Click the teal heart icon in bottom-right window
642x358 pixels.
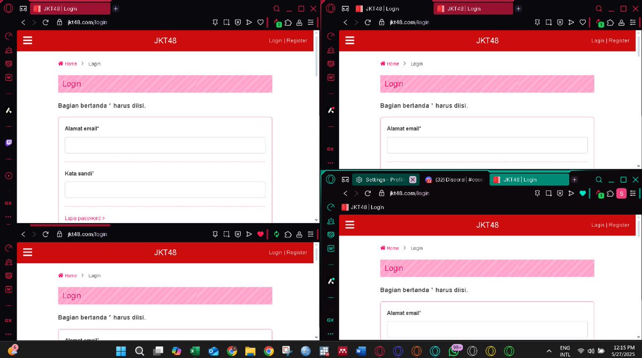(583, 193)
